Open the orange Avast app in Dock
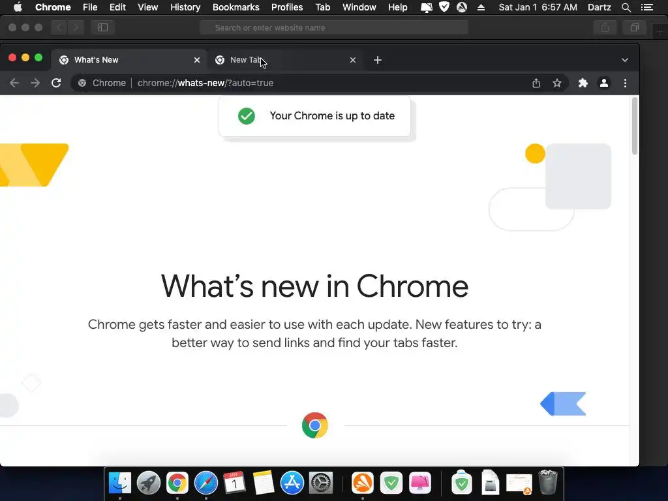Viewport: 668px width, 501px height. (363, 483)
